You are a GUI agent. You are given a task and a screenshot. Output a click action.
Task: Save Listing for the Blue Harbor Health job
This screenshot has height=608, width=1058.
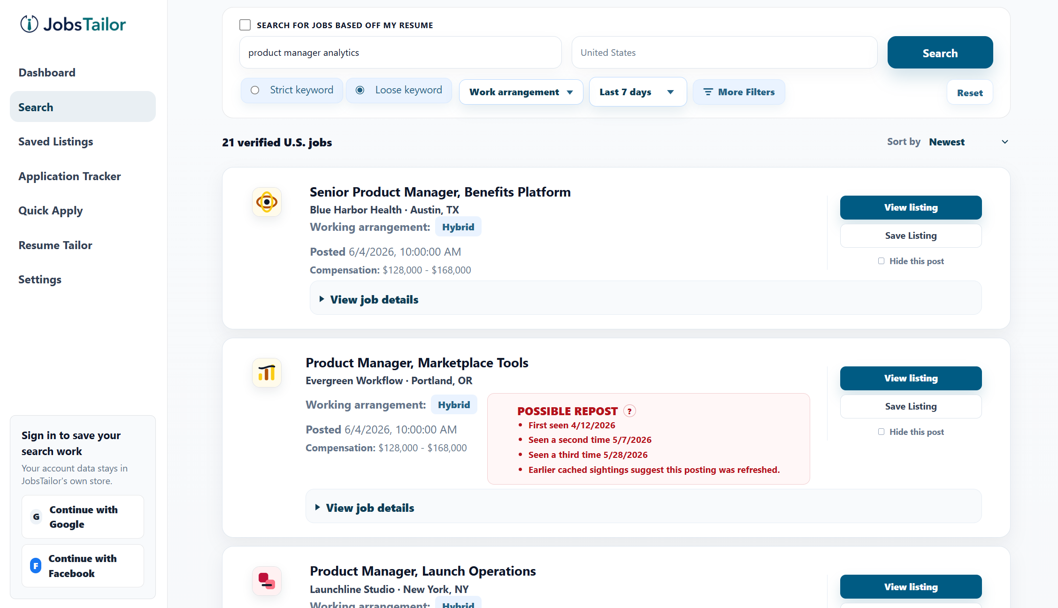tap(911, 236)
